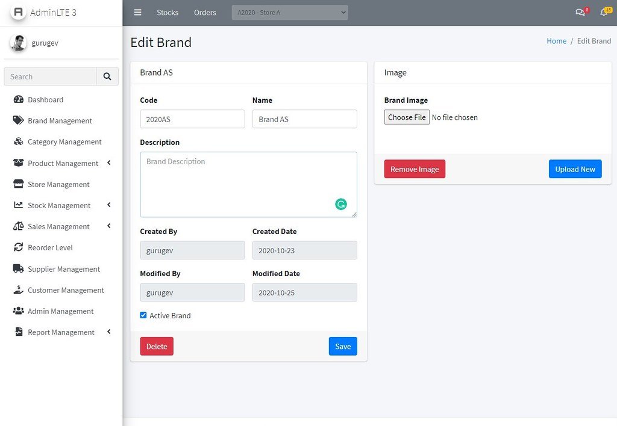
Task: Toggle the Active Brand checkbox
Action: (x=143, y=315)
